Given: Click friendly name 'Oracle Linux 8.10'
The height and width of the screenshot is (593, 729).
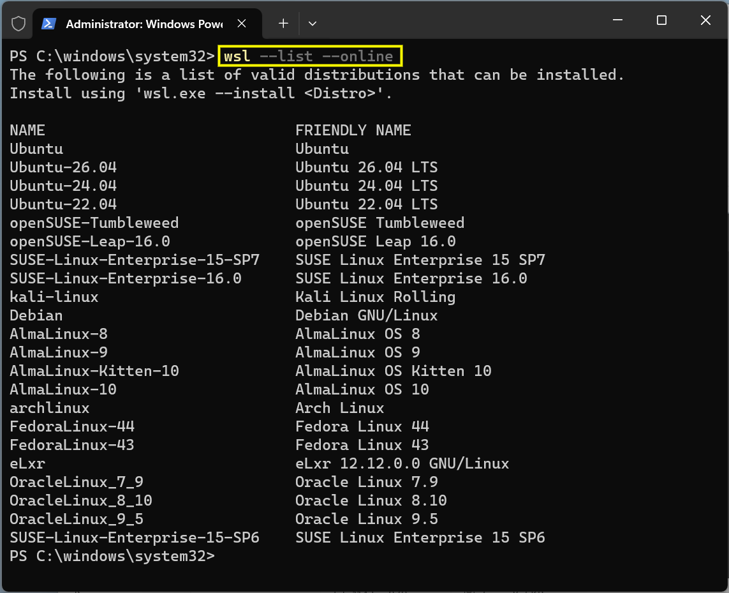Looking at the screenshot, I should (x=371, y=501).
